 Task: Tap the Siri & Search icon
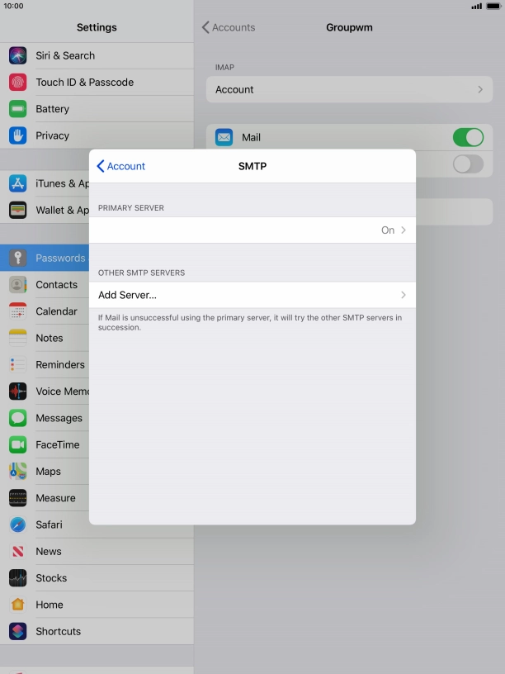(18, 55)
